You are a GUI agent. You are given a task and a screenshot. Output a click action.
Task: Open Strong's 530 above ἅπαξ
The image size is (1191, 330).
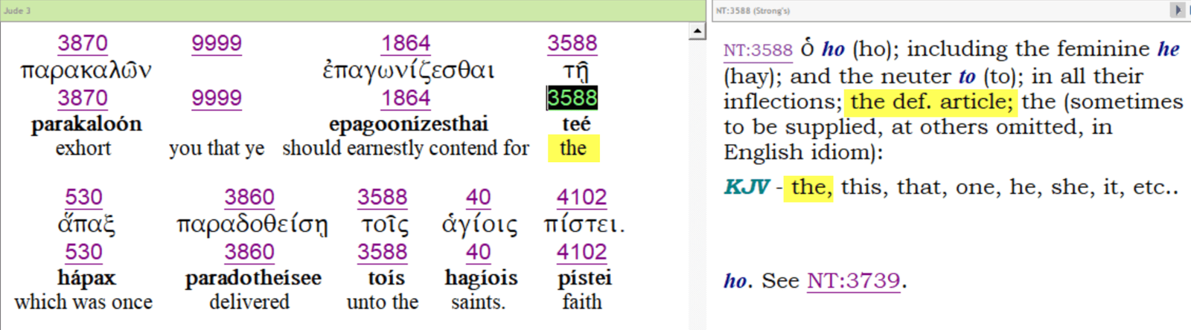point(83,197)
